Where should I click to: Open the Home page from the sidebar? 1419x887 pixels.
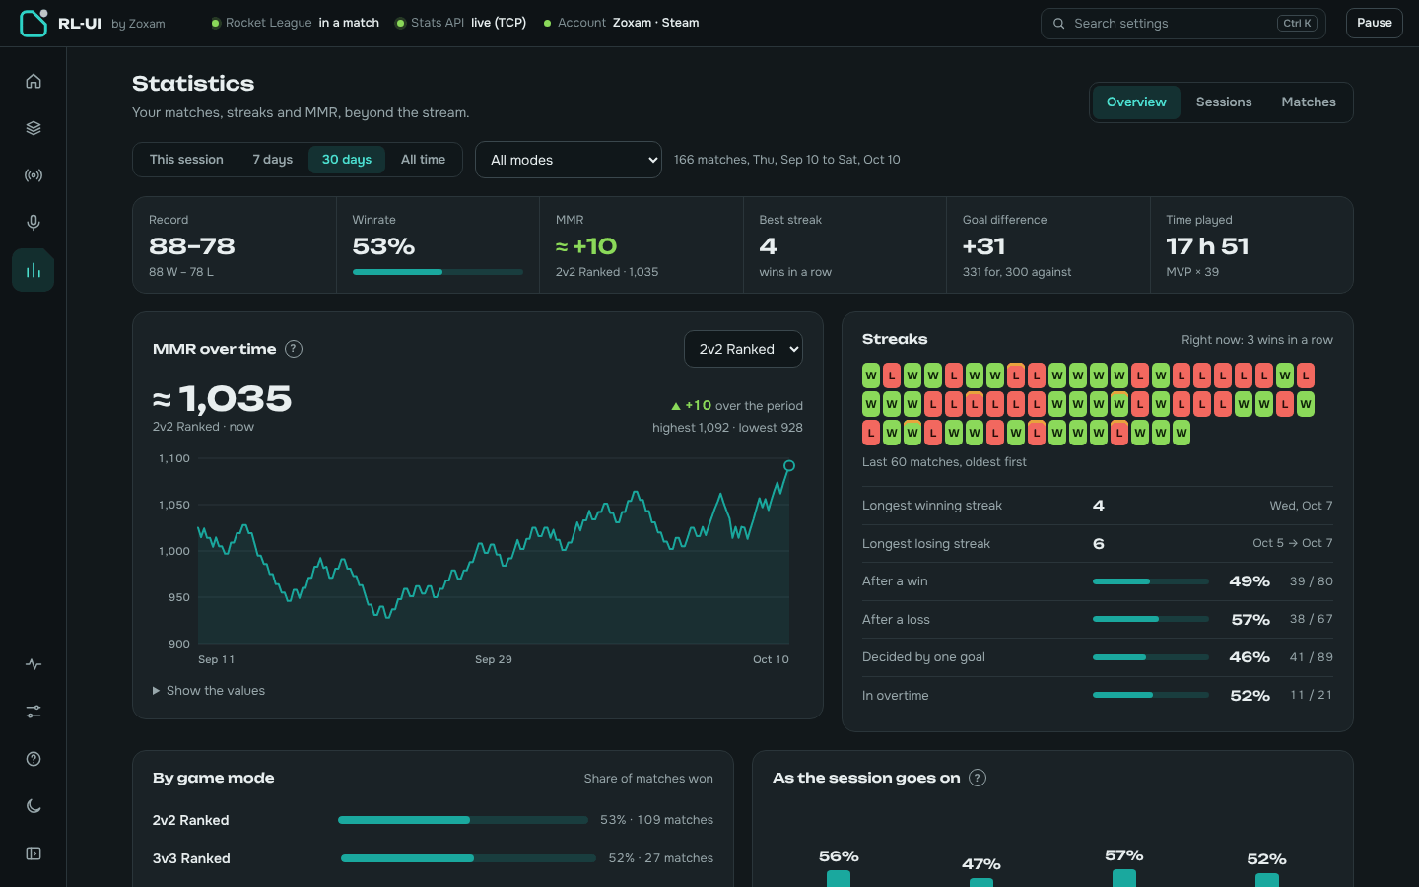pos(34,81)
